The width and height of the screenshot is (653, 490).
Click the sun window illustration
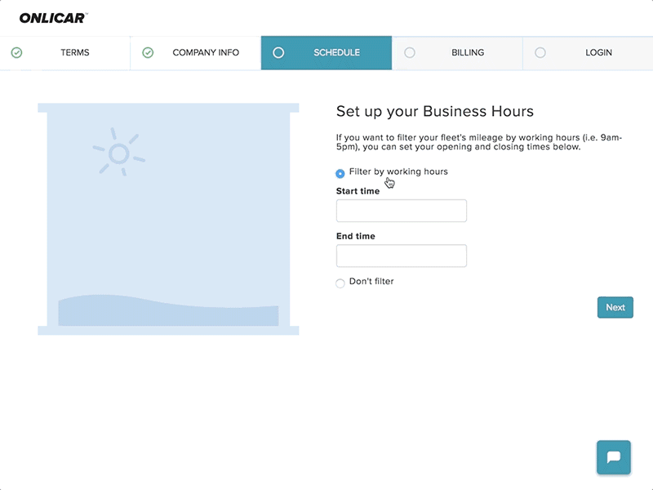(x=168, y=219)
